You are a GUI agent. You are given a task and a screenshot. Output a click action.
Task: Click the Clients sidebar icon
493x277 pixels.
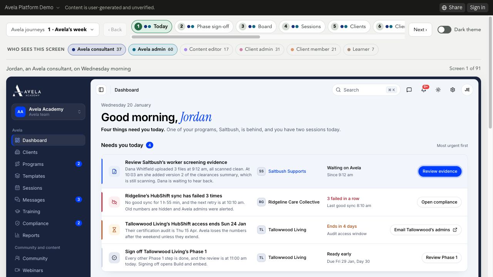(x=17, y=152)
